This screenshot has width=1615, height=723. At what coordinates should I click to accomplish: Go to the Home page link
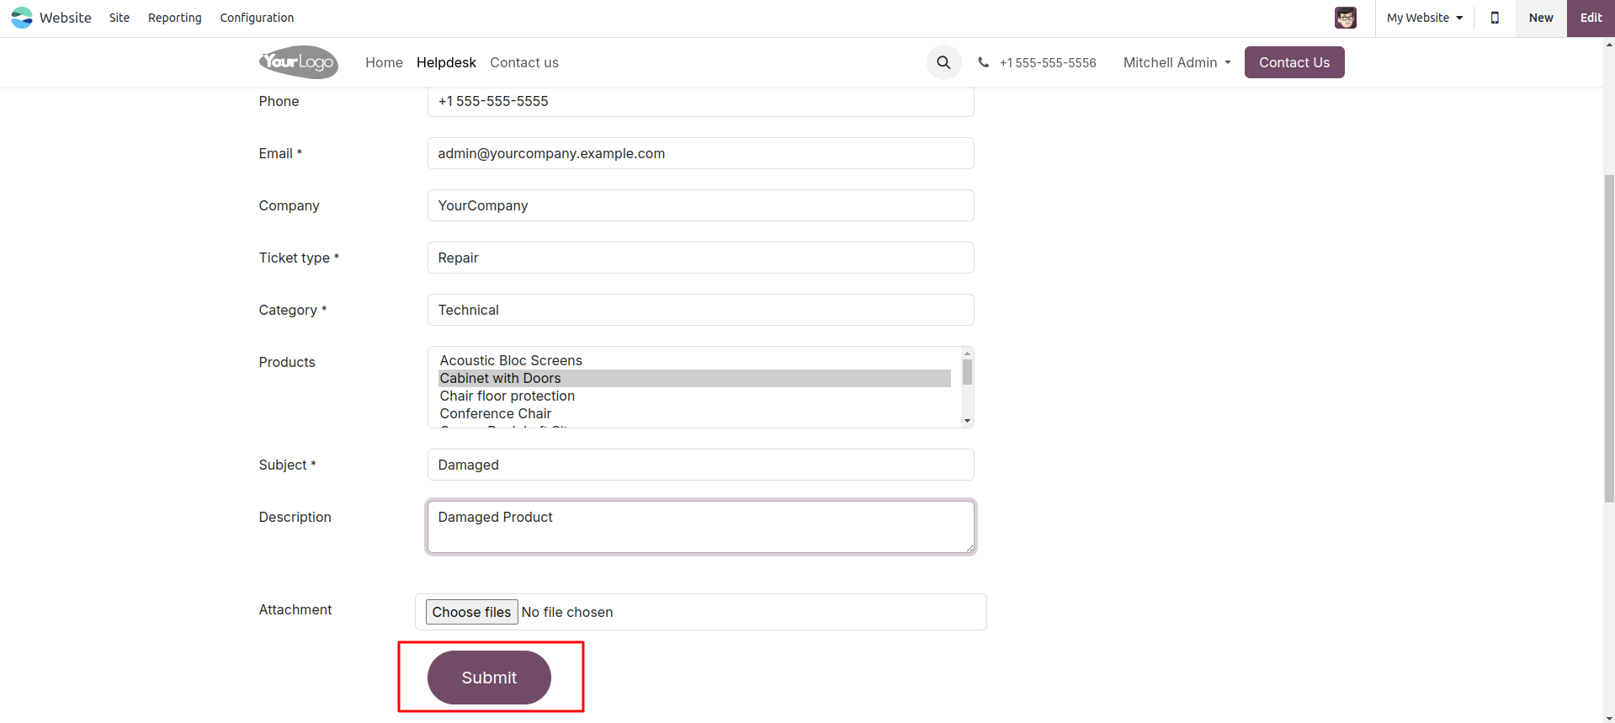click(384, 62)
